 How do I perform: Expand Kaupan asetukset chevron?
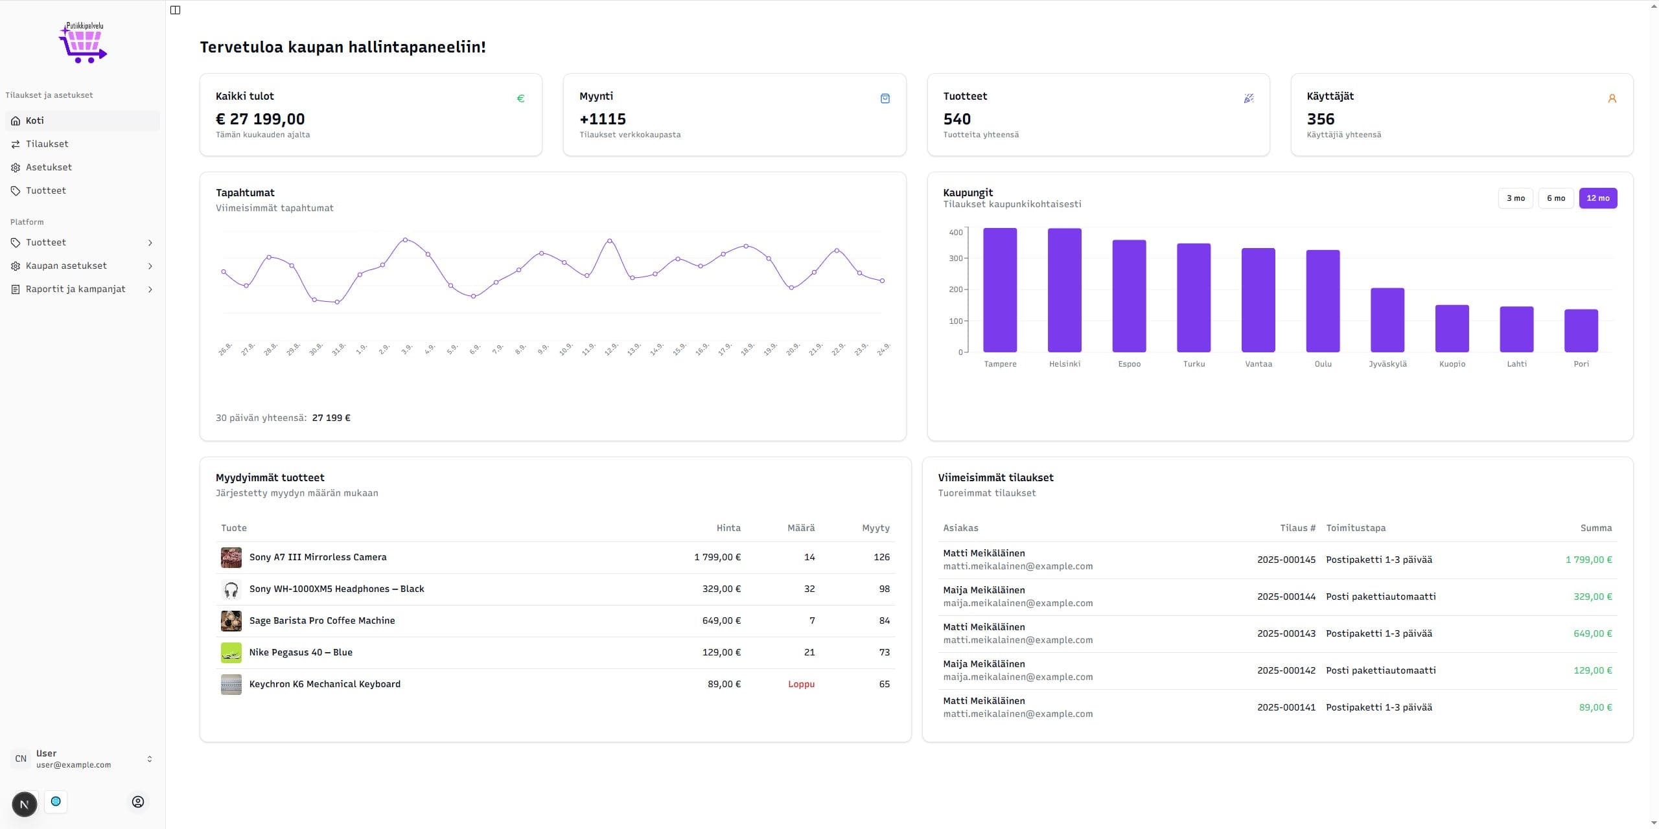[151, 266]
